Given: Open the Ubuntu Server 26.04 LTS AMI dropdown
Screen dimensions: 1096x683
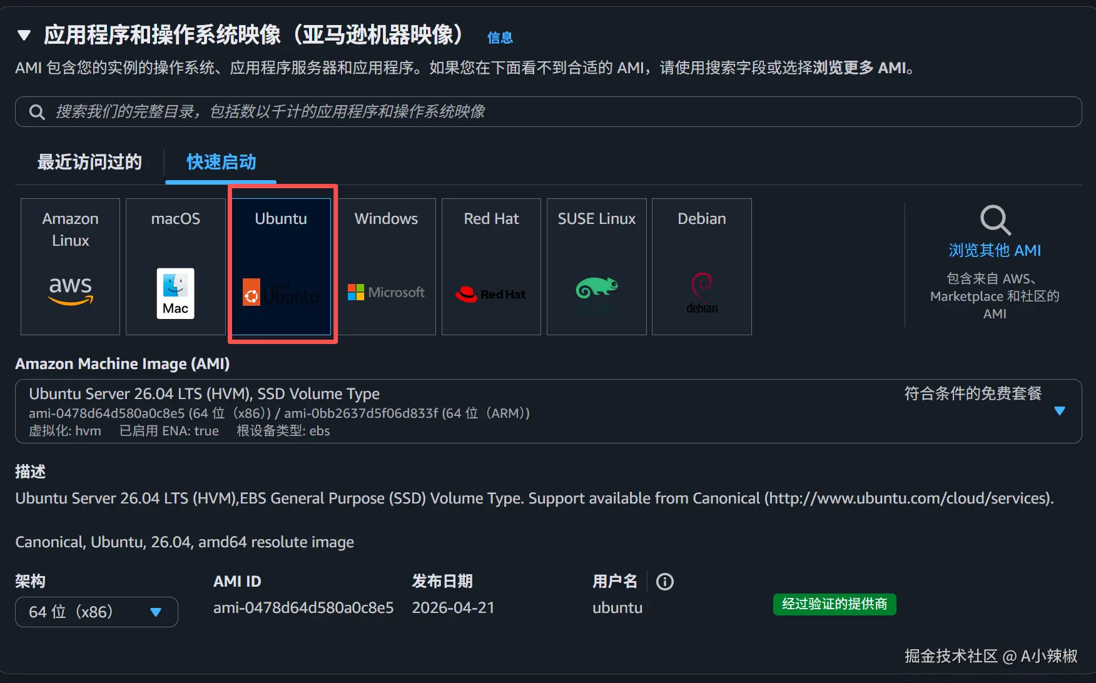Looking at the screenshot, I should click(548, 411).
